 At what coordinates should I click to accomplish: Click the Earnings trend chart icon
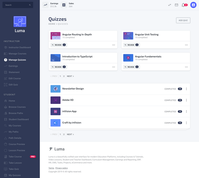45,5
